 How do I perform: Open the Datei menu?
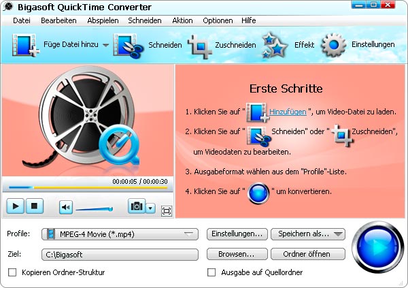pyautogui.click(x=22, y=20)
